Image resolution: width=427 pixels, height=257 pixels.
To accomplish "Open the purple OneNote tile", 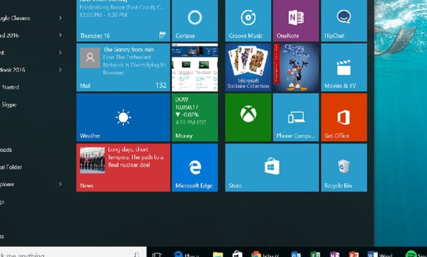I will click(x=296, y=21).
